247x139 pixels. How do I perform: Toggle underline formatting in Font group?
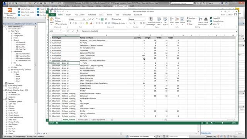coord(76,23)
